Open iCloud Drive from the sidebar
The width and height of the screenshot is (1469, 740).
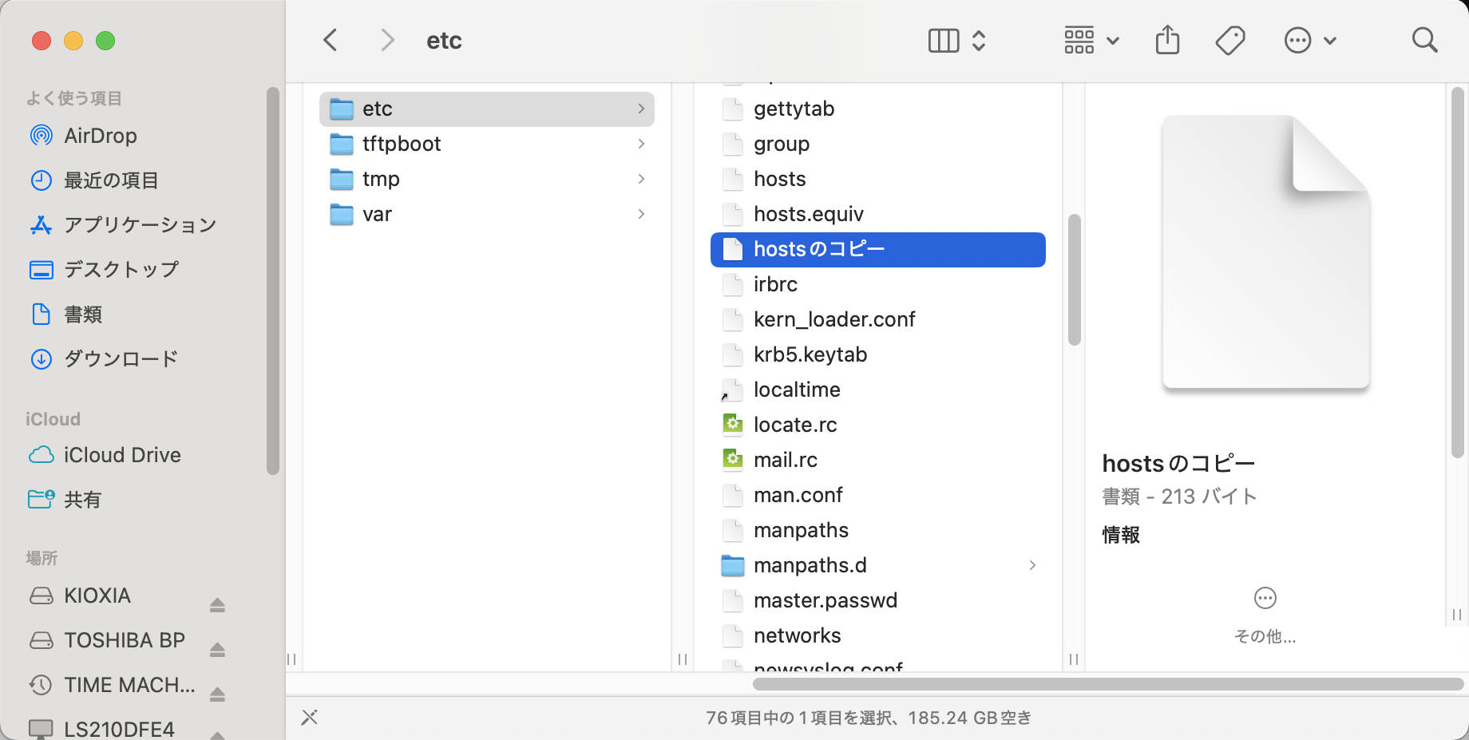point(121,455)
